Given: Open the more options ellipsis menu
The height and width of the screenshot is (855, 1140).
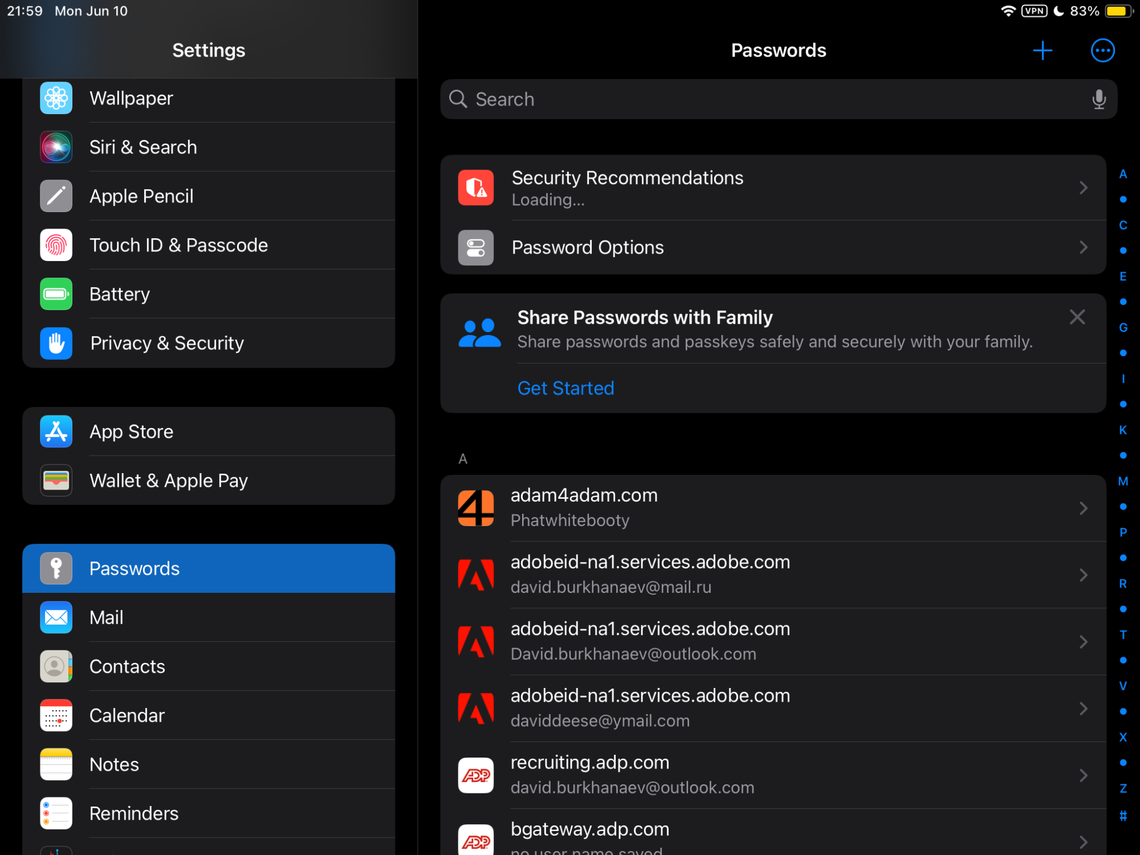Looking at the screenshot, I should pyautogui.click(x=1102, y=51).
